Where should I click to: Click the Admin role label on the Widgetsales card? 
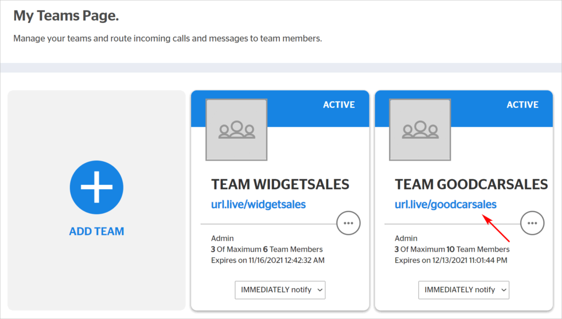(222, 238)
